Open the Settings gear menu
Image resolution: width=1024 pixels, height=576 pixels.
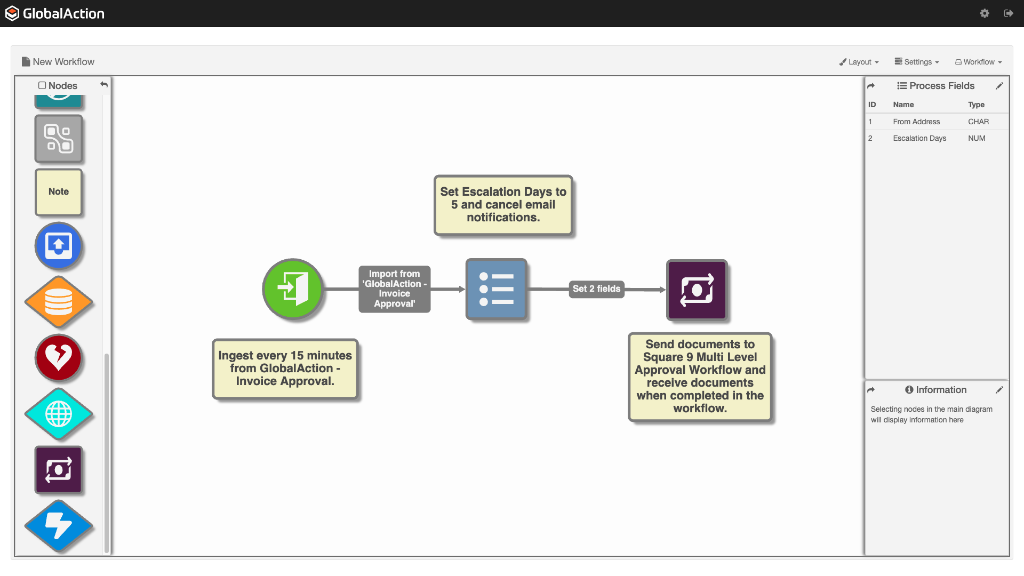coord(985,13)
